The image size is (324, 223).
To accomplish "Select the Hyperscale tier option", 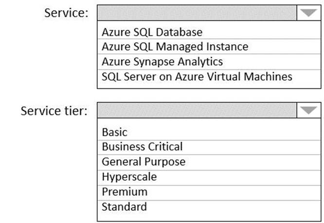I will coord(129,177).
